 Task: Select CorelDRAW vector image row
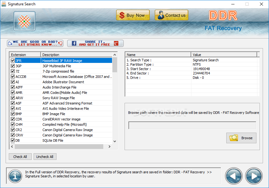click(x=61, y=119)
